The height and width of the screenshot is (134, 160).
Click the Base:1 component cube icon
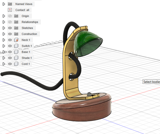tap(16, 52)
